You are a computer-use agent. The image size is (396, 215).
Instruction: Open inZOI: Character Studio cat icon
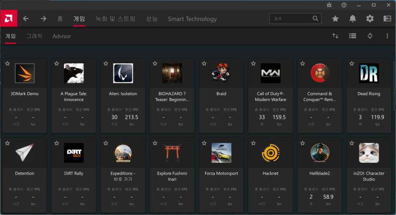(x=369, y=153)
